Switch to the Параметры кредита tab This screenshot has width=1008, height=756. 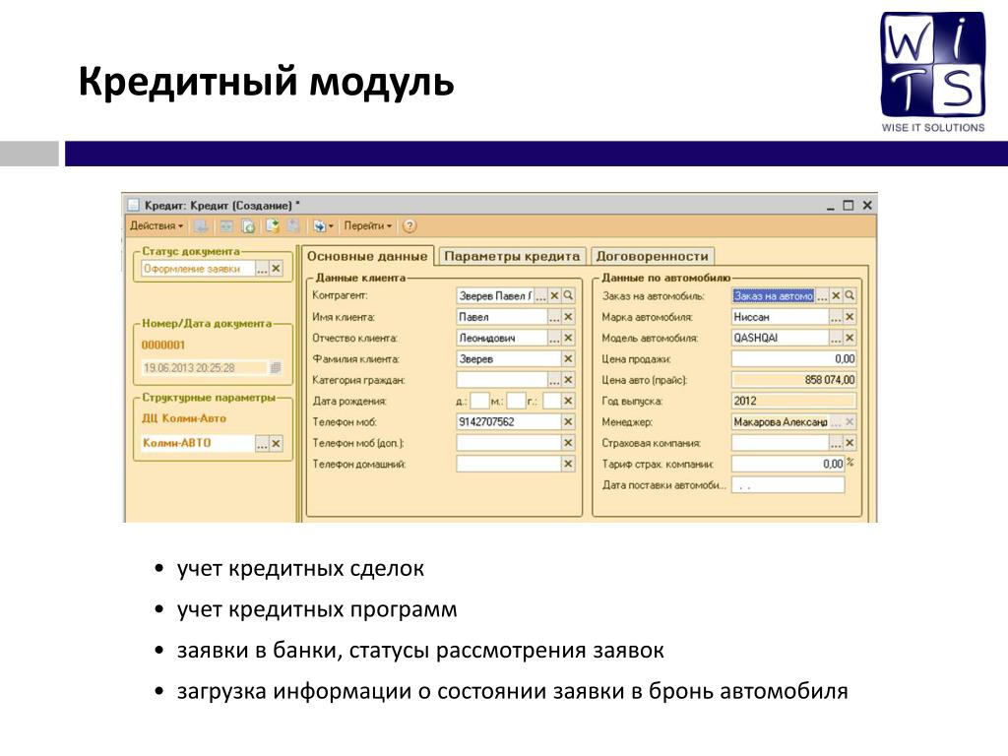(512, 256)
